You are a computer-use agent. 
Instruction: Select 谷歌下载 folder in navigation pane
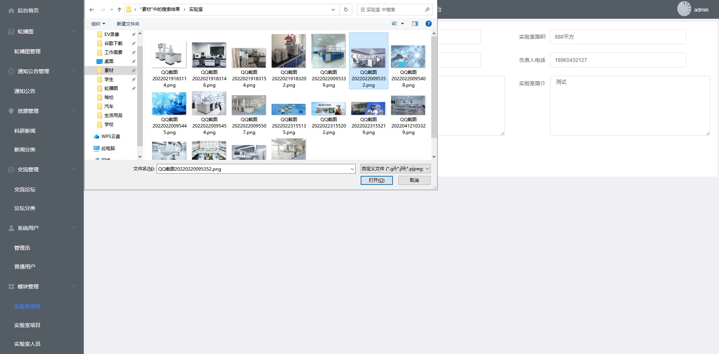[113, 43]
